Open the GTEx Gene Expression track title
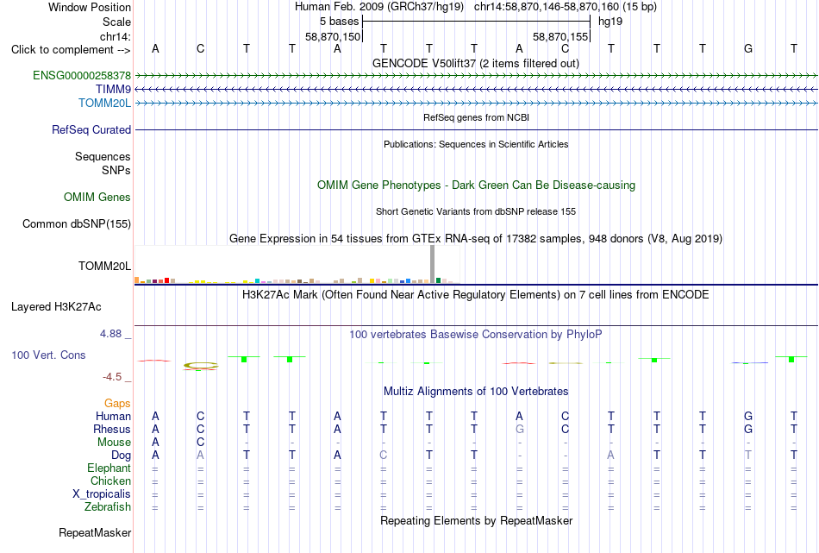This screenshot has height=553, width=819. pyautogui.click(x=476, y=239)
